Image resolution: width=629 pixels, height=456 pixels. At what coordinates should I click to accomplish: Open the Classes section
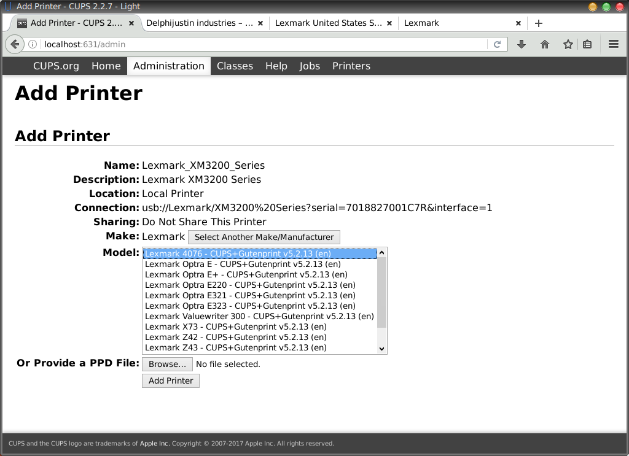tap(235, 66)
